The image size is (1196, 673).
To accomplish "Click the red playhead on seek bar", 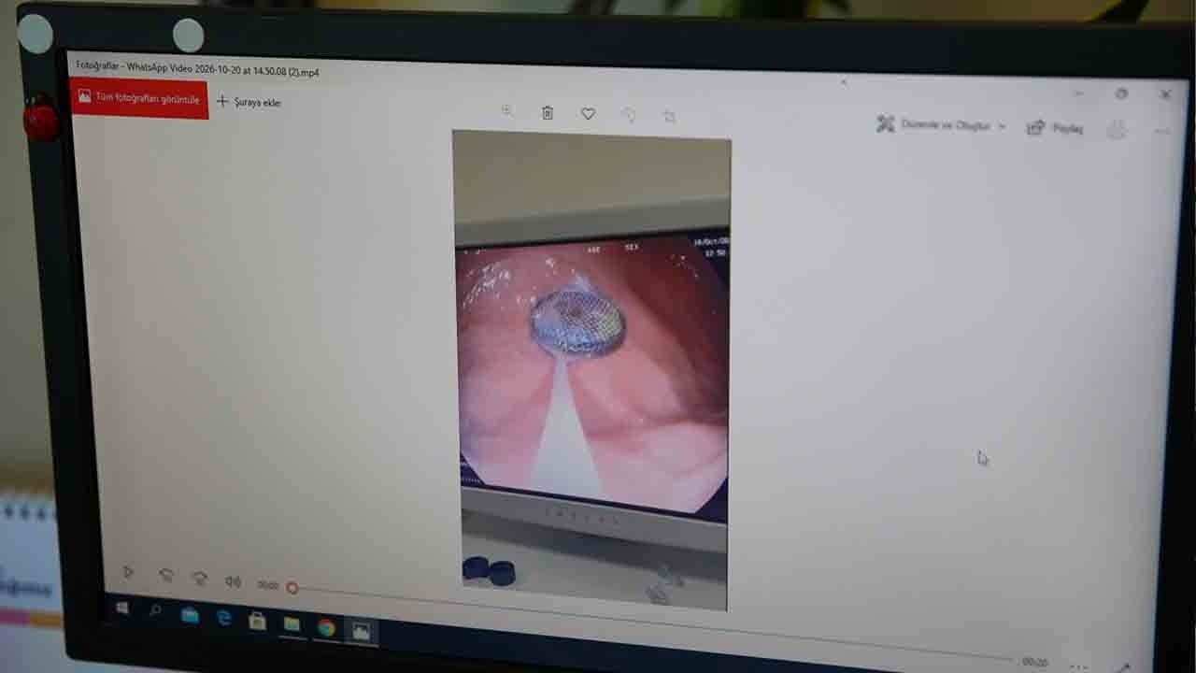I will (x=292, y=588).
